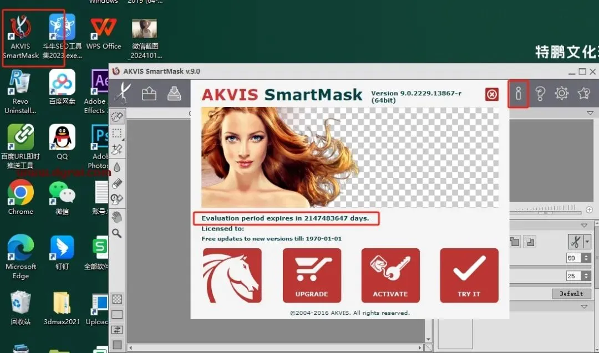Screen dimensions: 599x353
Task: Open an image with the upload tray icon
Action: (149, 94)
